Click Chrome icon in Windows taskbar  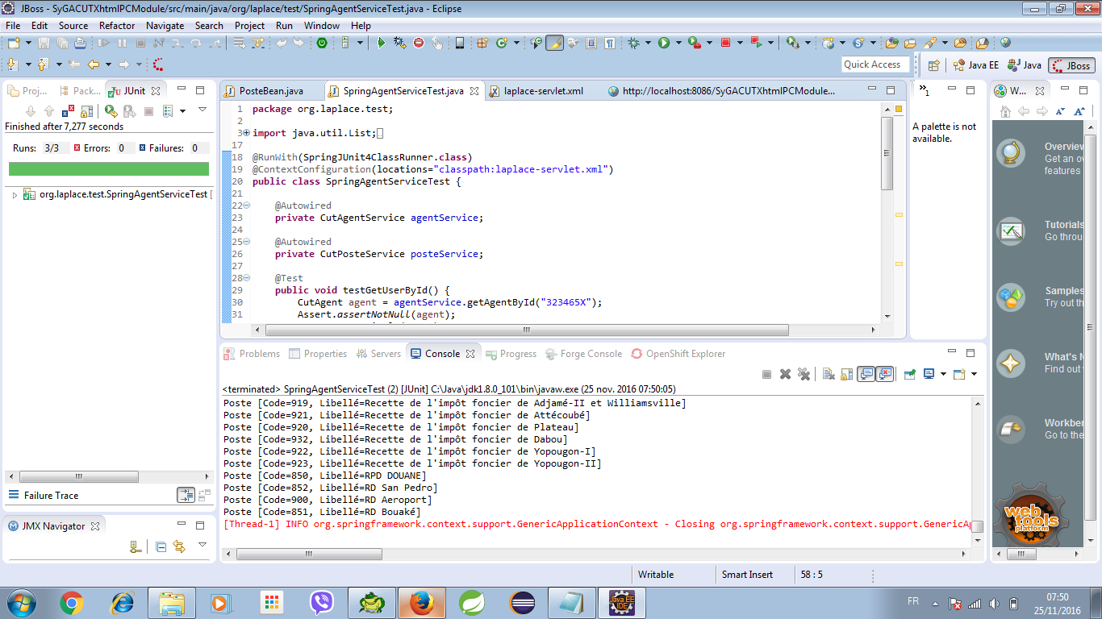click(72, 602)
